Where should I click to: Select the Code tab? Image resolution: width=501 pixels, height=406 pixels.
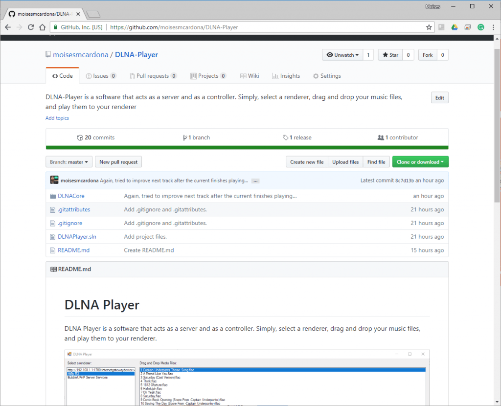click(63, 76)
